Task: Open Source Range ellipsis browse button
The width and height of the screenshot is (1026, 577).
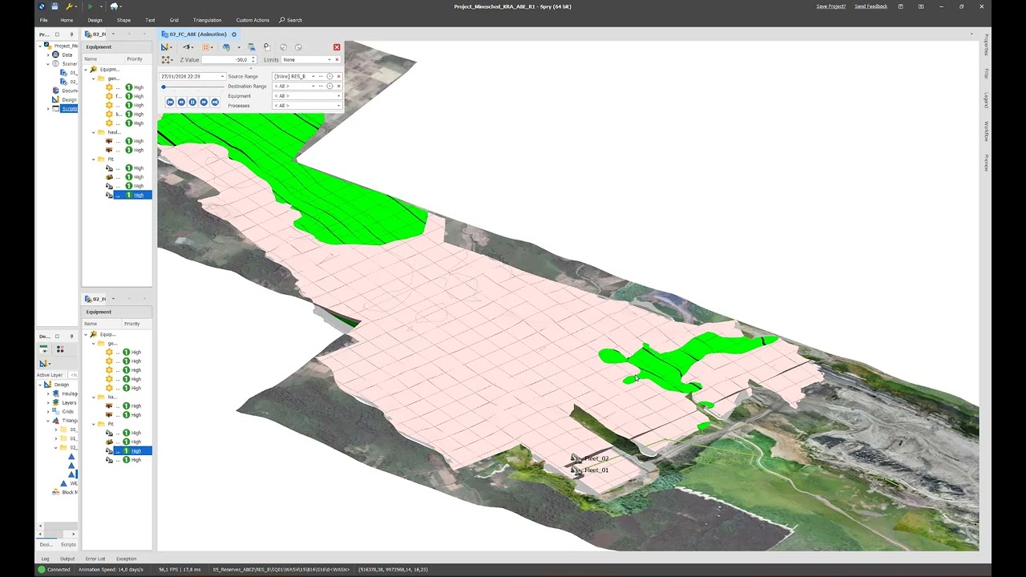Action: point(321,76)
